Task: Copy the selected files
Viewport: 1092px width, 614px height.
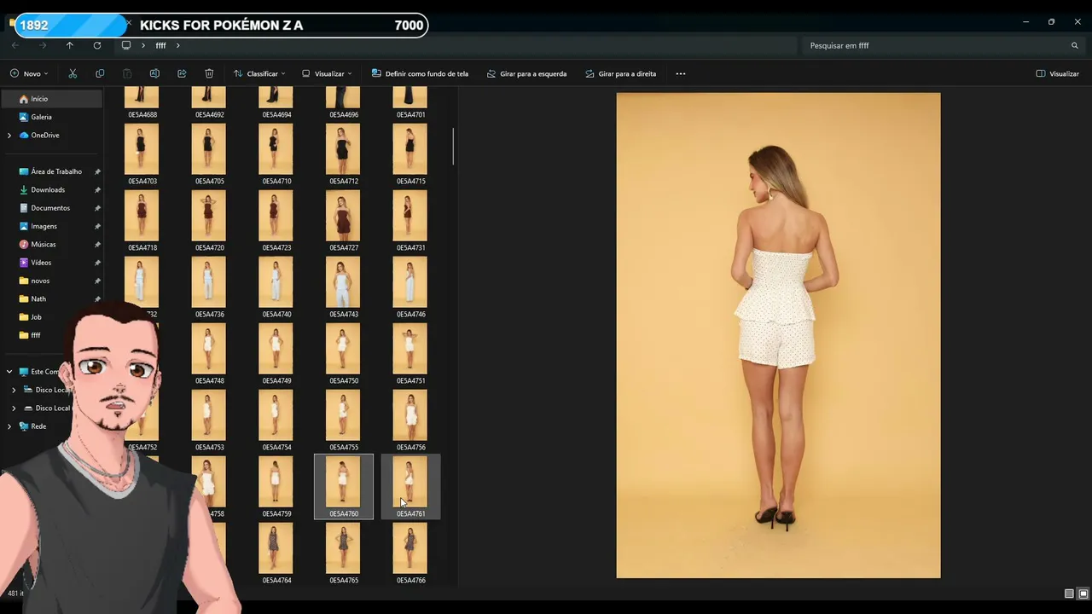Action: 100,73
